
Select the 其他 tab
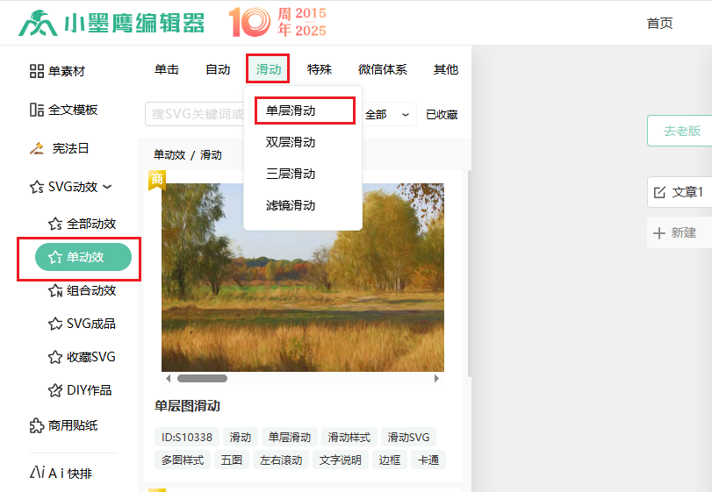[x=446, y=69]
